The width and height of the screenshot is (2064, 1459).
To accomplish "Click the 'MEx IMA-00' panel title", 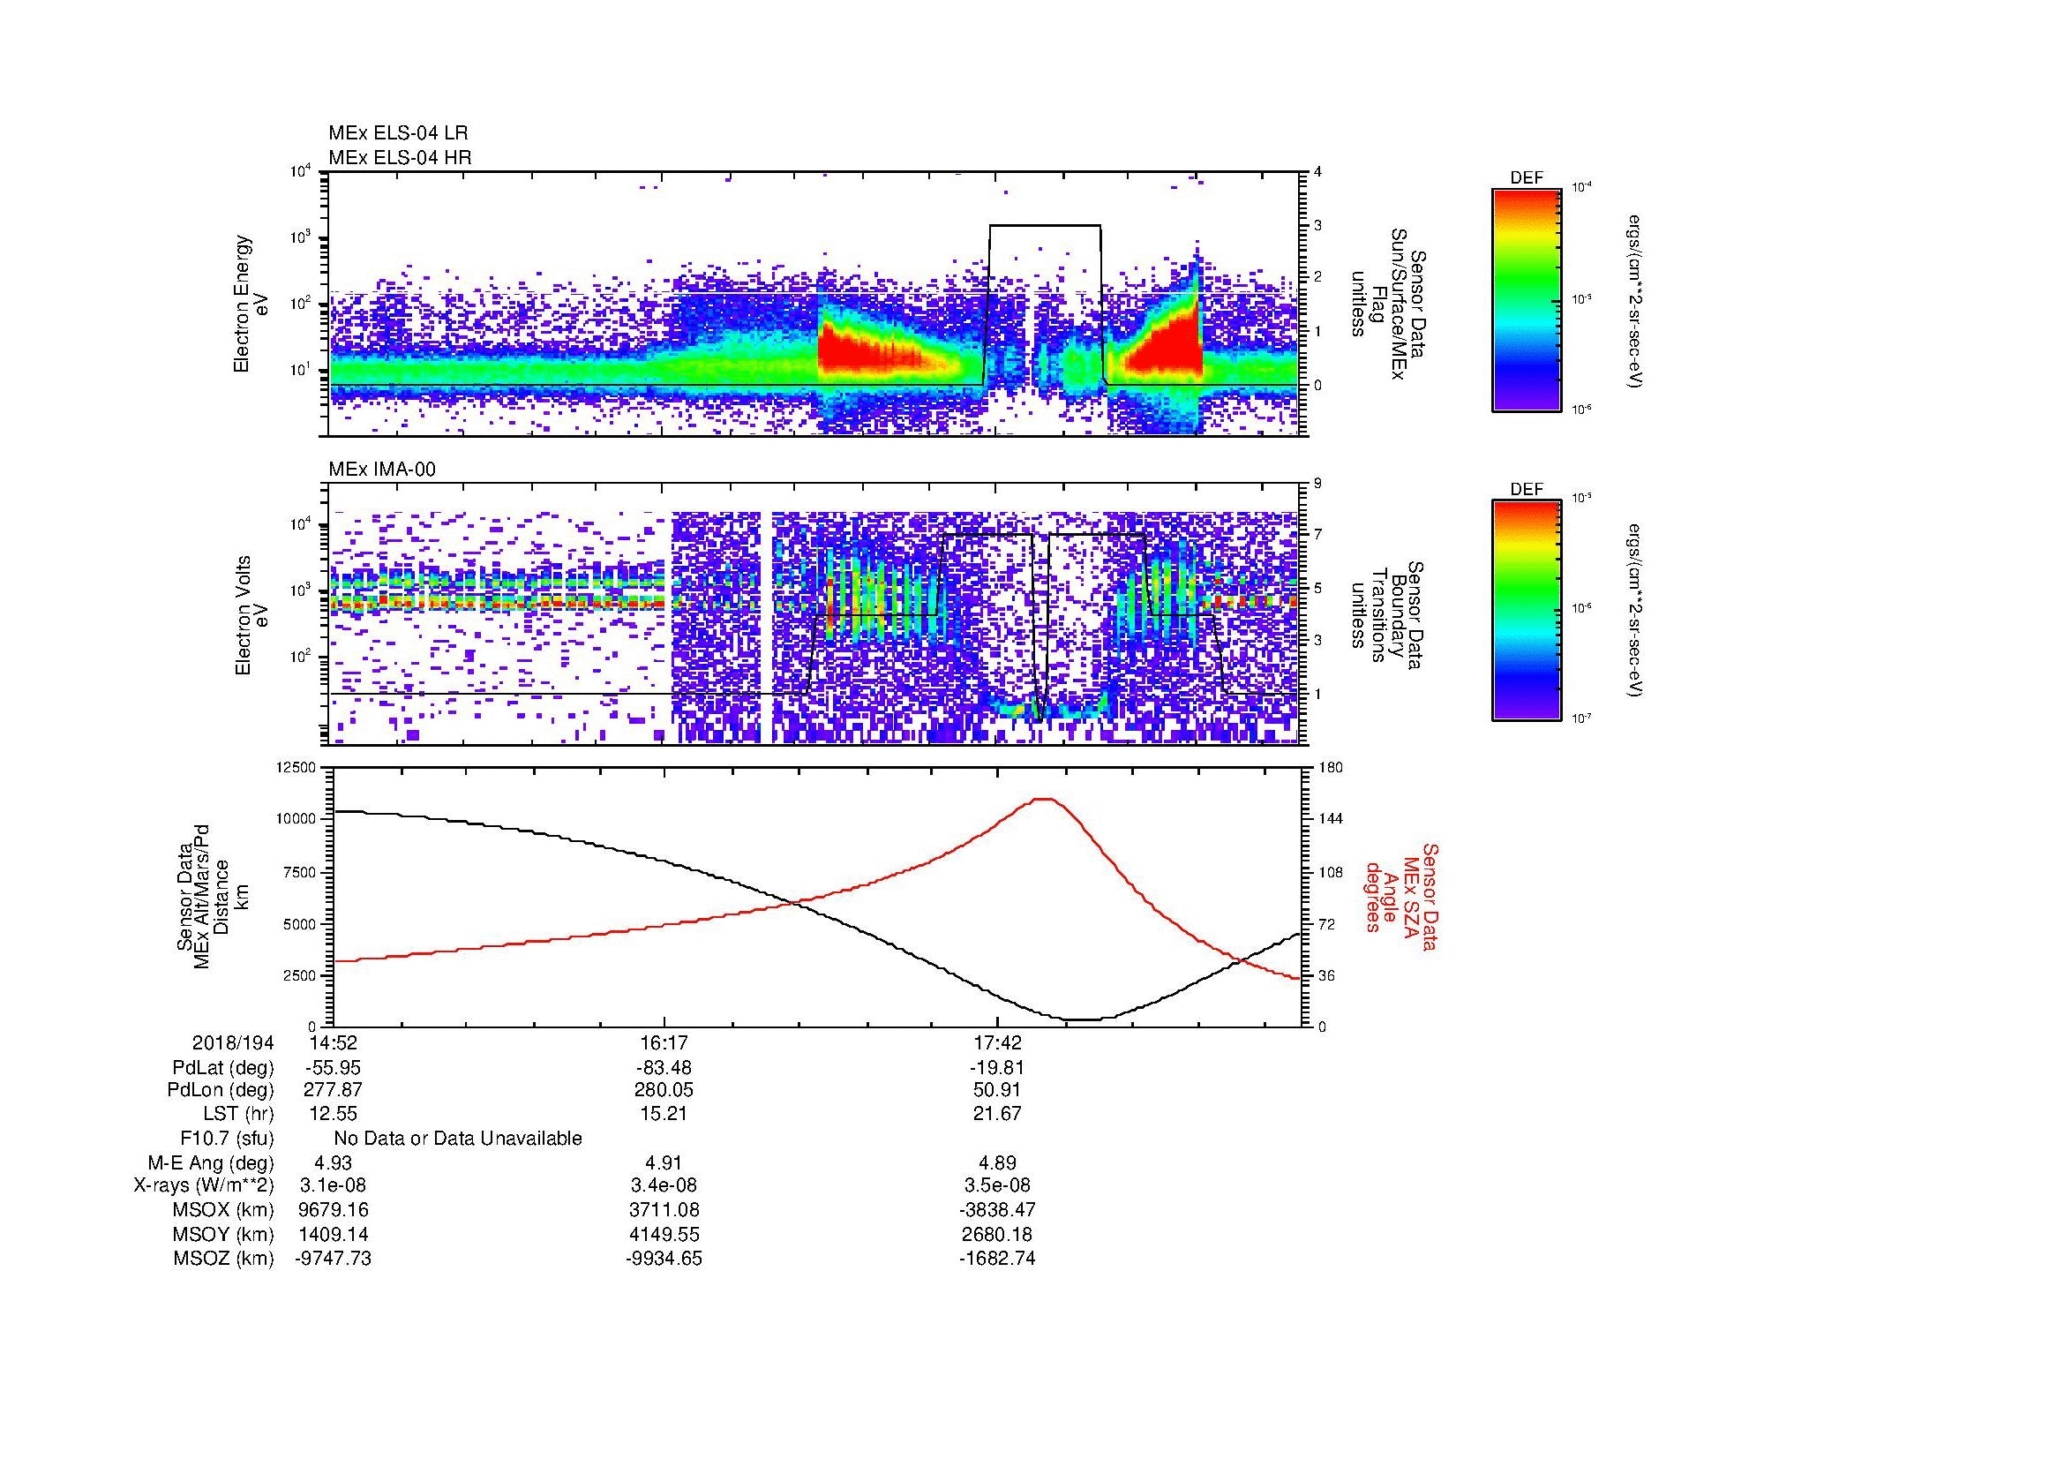I will click(381, 470).
